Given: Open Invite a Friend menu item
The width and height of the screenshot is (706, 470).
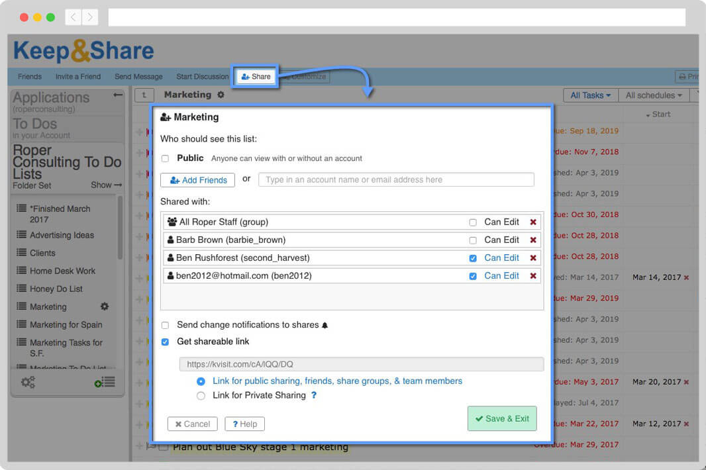Looking at the screenshot, I should pyautogui.click(x=78, y=77).
